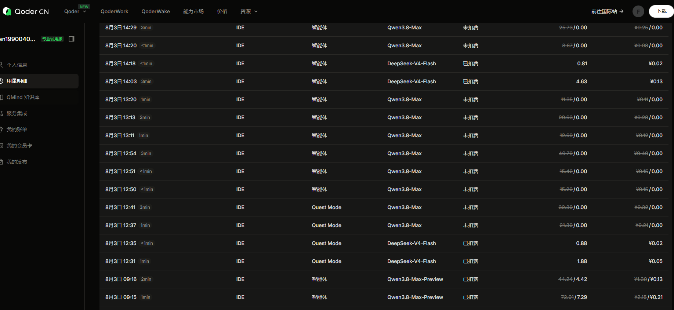Image resolution: width=674 pixels, height=310 pixels.
Task: Click Quest Mode in the 12:41 row
Action: click(327, 207)
